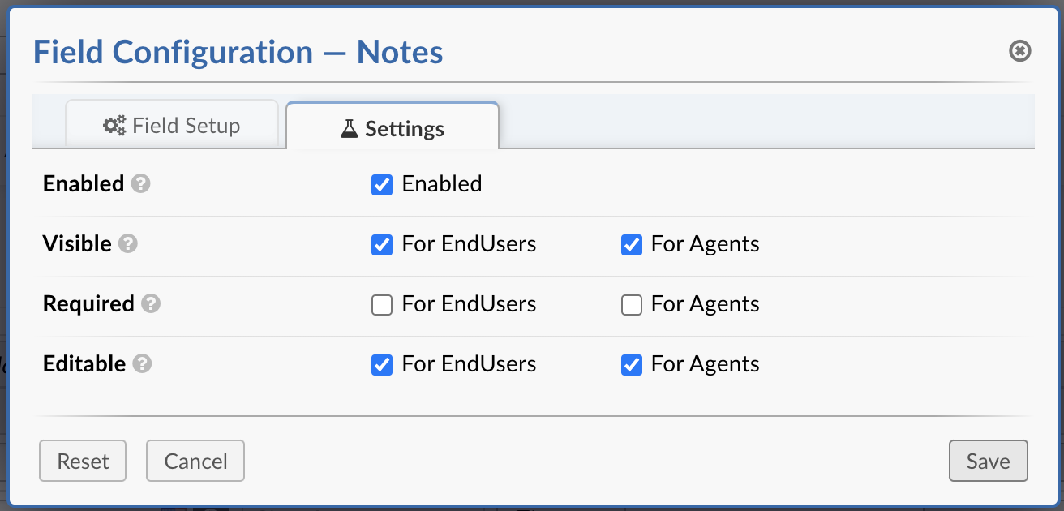Switch to the Field Setup tab
The height and width of the screenshot is (511, 1064).
click(172, 126)
